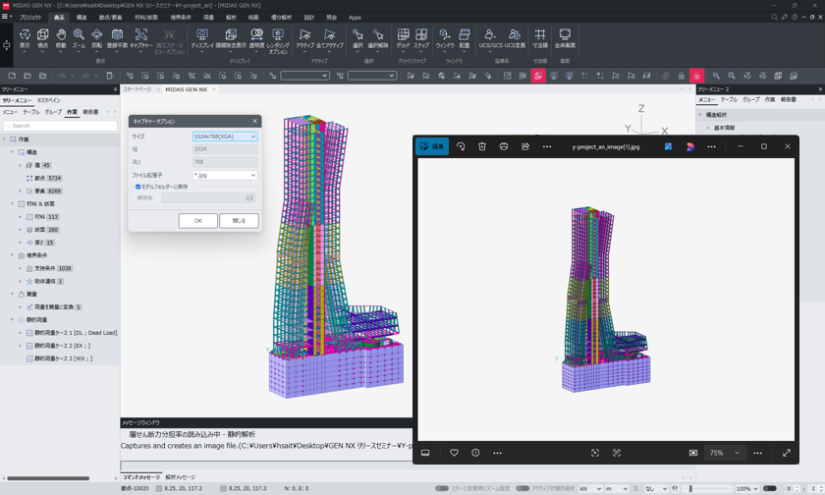
Task: Toggle the dark switch beside 100% zoom
Action: point(770,488)
